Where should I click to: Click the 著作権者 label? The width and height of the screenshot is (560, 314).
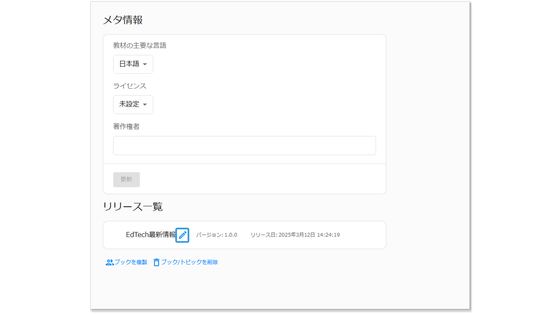coord(126,127)
